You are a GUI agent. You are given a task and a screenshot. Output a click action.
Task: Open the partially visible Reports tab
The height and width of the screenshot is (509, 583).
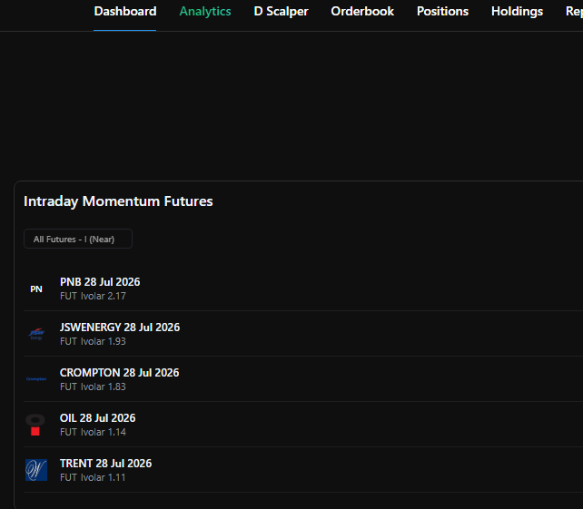click(x=574, y=12)
